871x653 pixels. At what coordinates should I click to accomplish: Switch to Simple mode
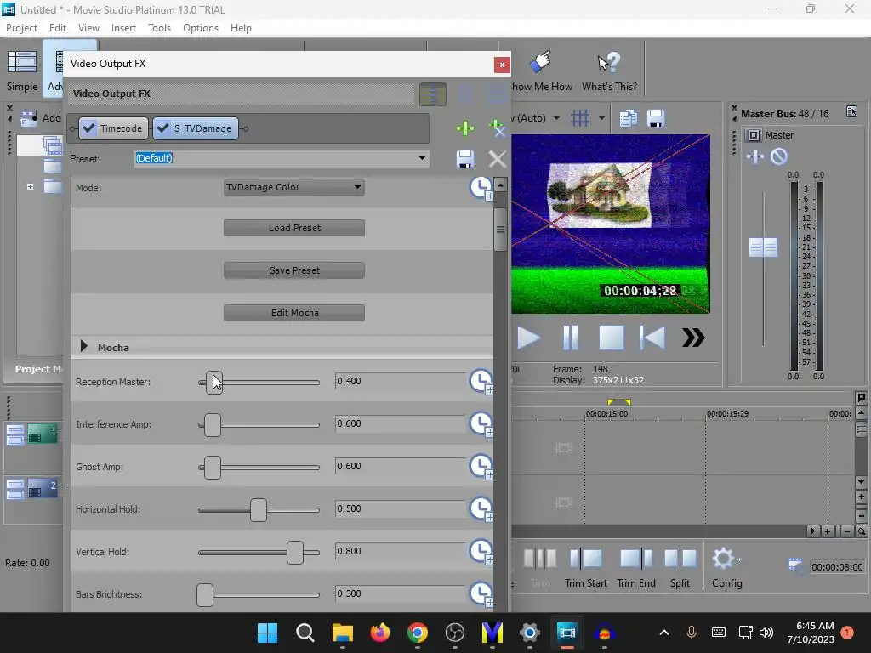(x=22, y=71)
